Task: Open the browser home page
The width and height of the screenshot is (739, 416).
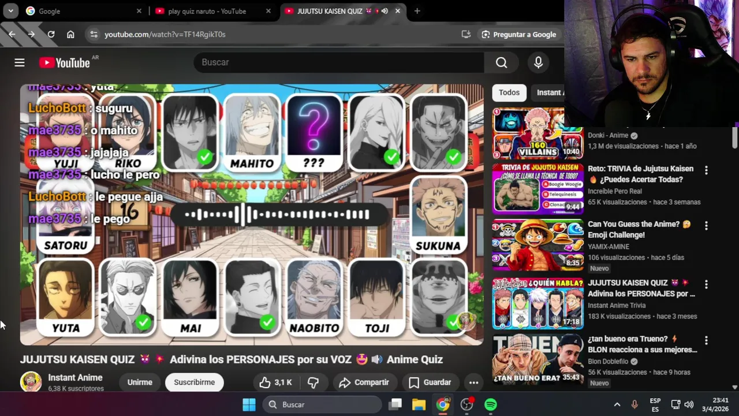Action: [x=70, y=34]
